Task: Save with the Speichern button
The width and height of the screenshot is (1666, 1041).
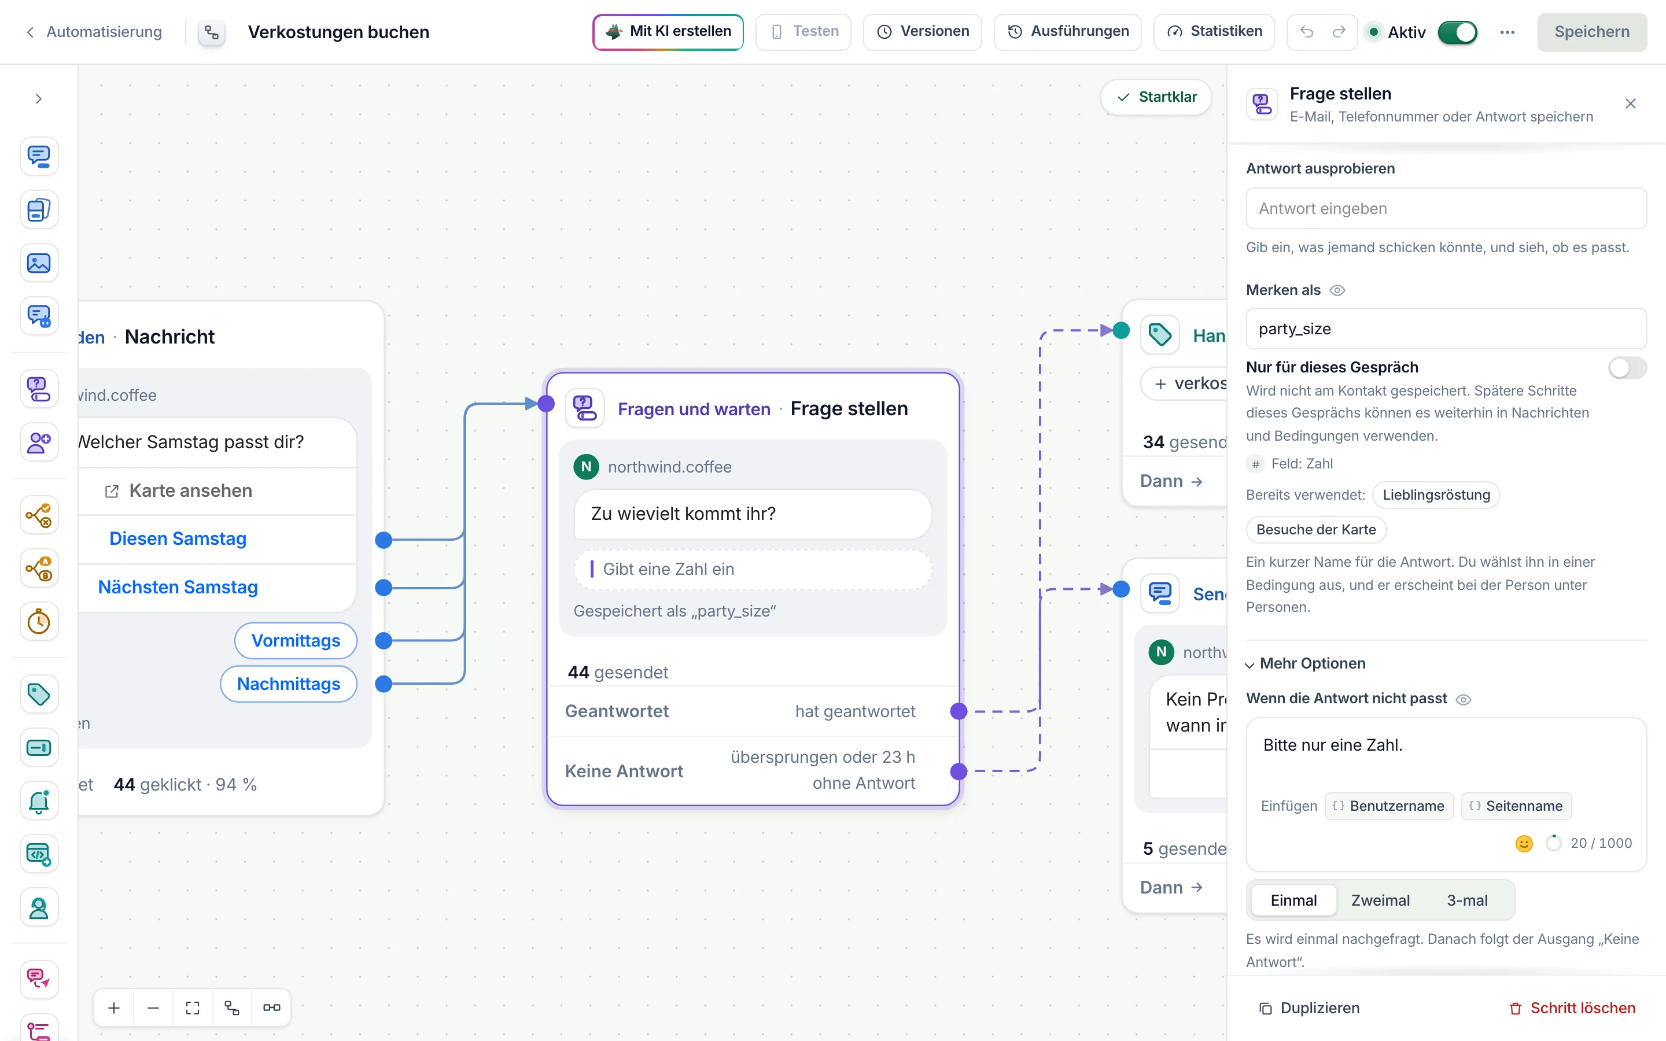Action: 1591,32
